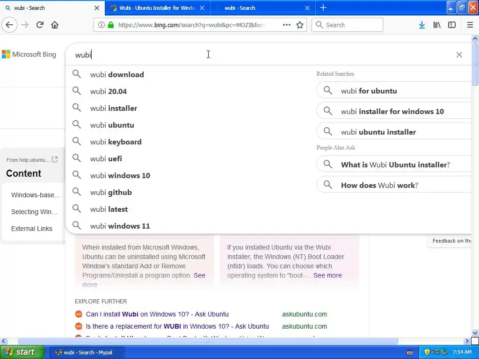Open related search wubi for ubuntu
The height and width of the screenshot is (359, 479).
coord(394,90)
